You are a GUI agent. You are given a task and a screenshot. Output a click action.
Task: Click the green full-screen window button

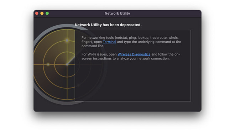point(47,13)
